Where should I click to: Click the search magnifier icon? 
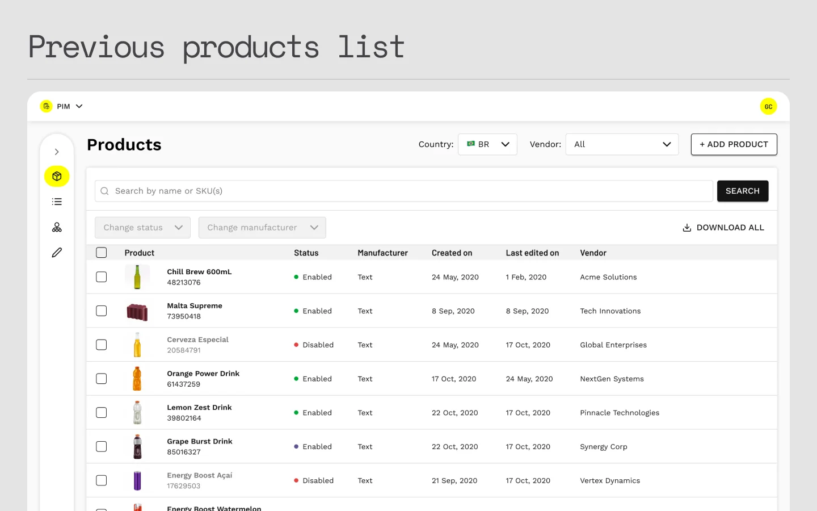(x=104, y=191)
